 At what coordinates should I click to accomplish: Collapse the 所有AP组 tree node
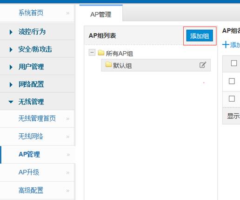92,52
